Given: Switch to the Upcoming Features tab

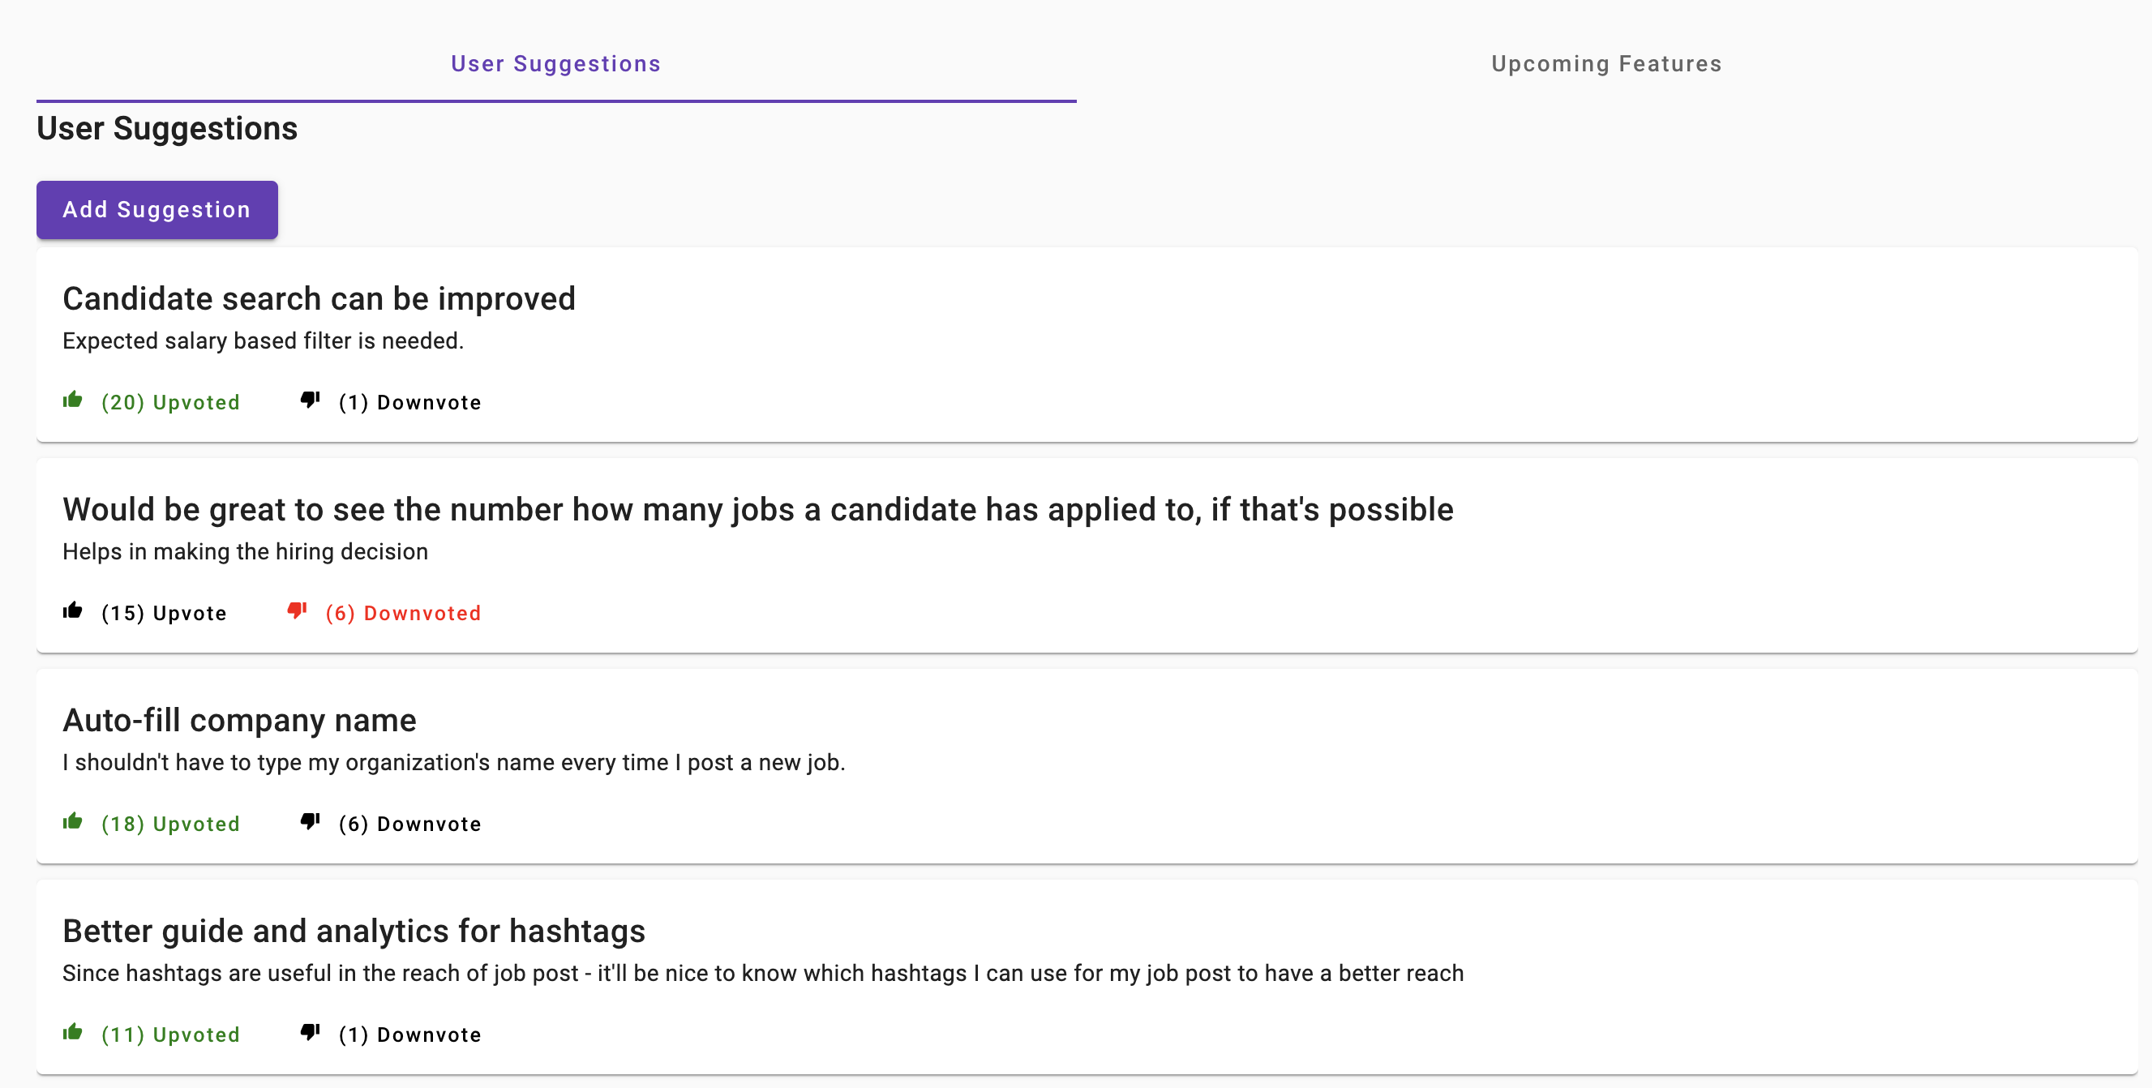Looking at the screenshot, I should [x=1606, y=63].
